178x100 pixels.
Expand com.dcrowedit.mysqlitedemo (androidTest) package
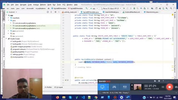click(x=11, y=26)
